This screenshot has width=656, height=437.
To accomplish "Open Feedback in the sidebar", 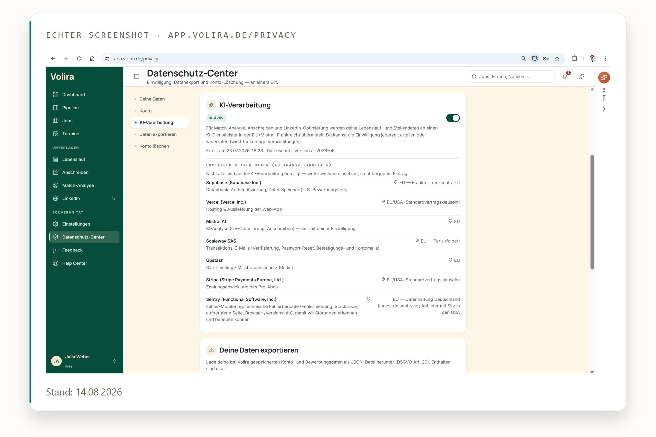I will pyautogui.click(x=84, y=250).
